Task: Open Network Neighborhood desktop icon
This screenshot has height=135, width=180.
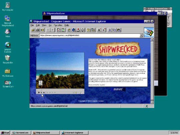Action: click(x=8, y=21)
